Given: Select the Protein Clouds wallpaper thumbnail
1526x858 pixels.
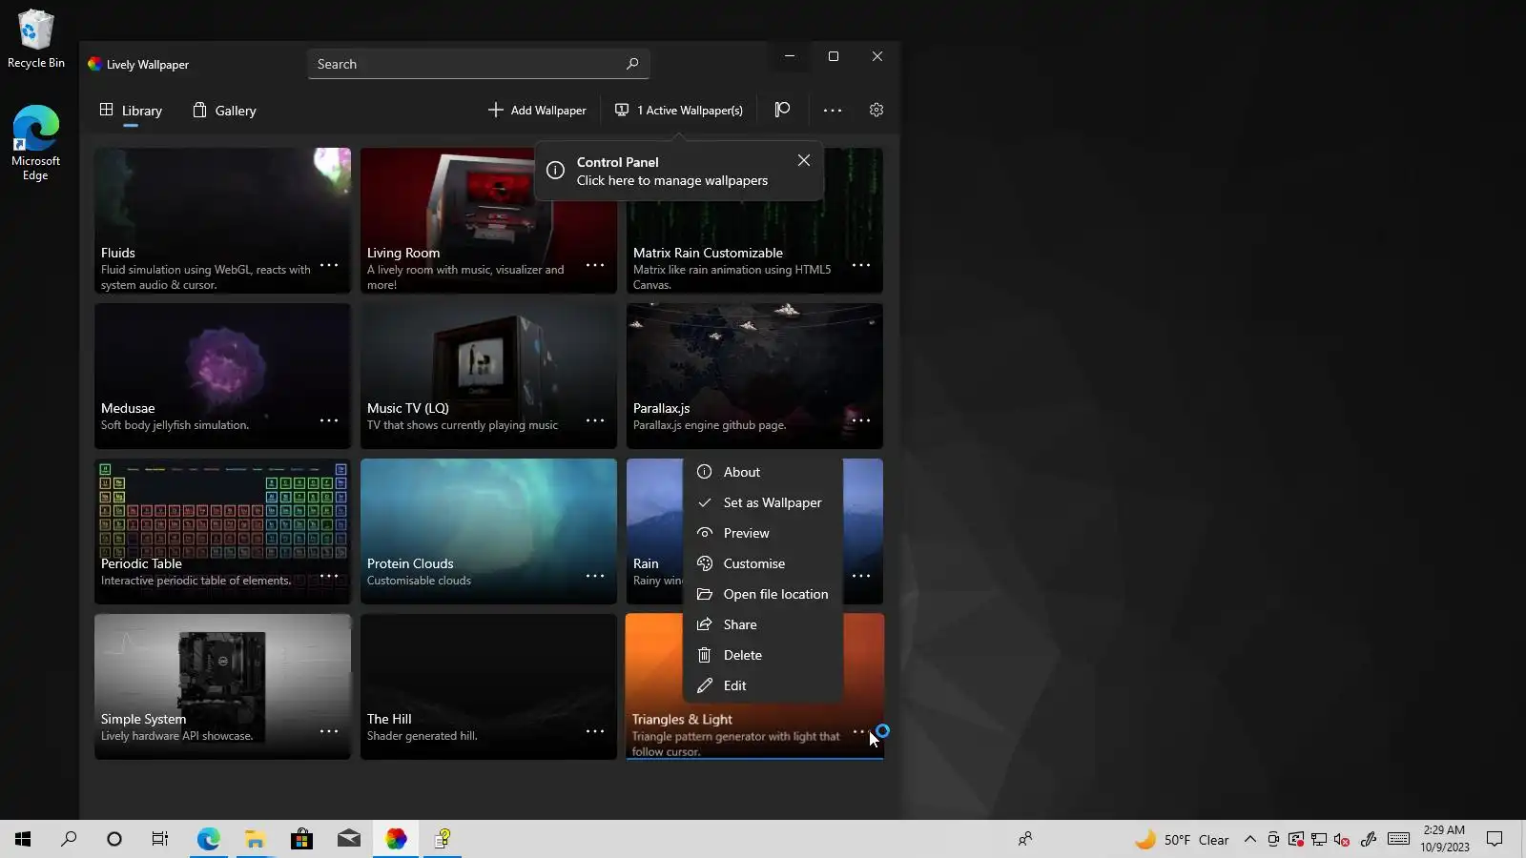Looking at the screenshot, I should (488, 531).
